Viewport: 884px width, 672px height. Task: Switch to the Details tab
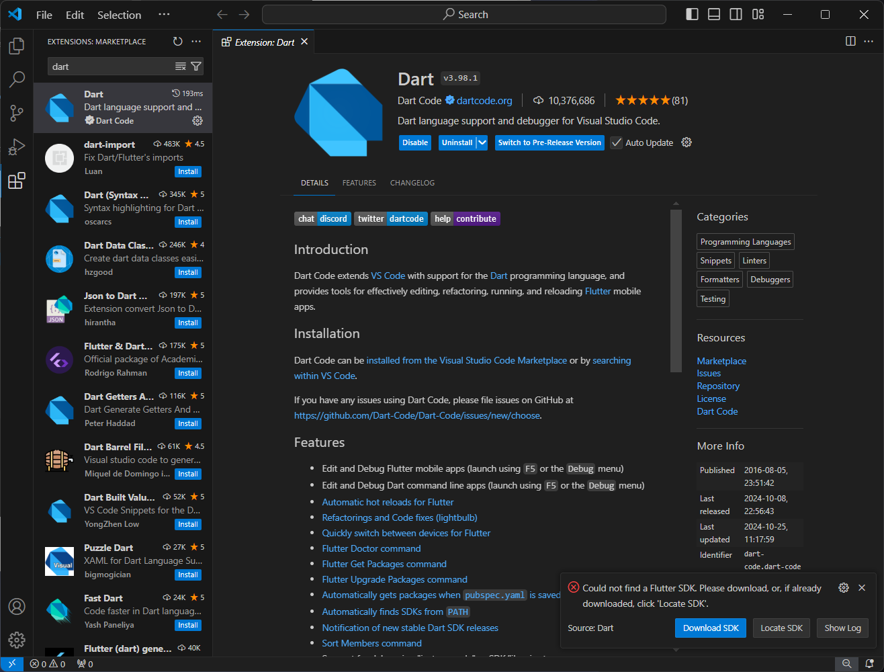[314, 183]
